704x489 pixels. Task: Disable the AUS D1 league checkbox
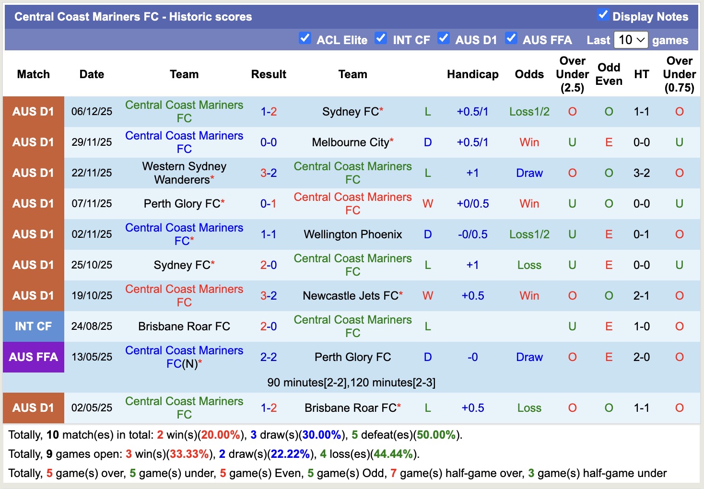point(444,38)
